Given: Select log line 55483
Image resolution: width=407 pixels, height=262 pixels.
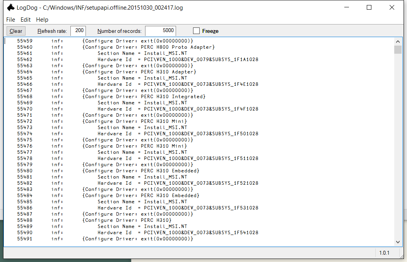Looking at the screenshot, I should tap(105, 189).
